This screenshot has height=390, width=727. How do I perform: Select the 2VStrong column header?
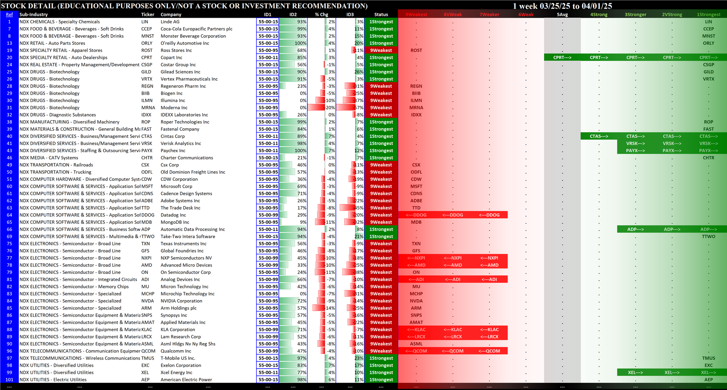pos(672,15)
